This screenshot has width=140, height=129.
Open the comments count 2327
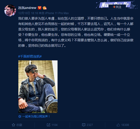coord(90,125)
